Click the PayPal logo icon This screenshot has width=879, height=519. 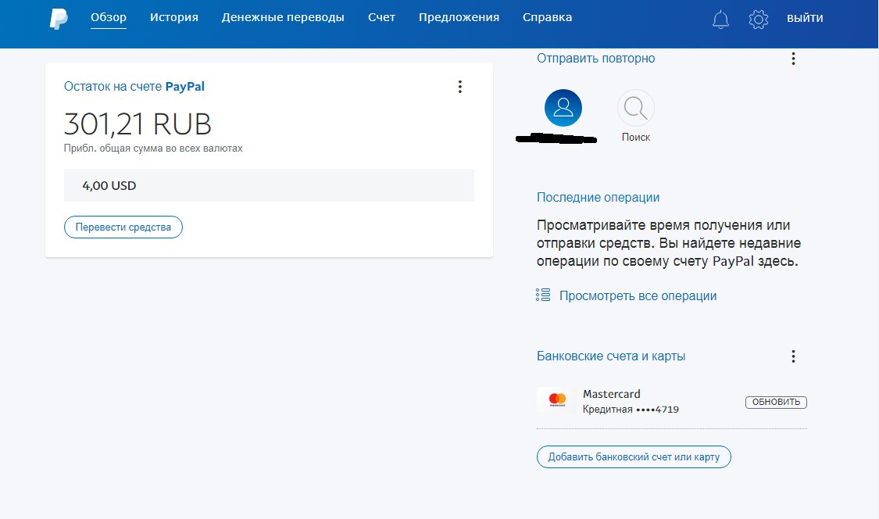(x=59, y=19)
